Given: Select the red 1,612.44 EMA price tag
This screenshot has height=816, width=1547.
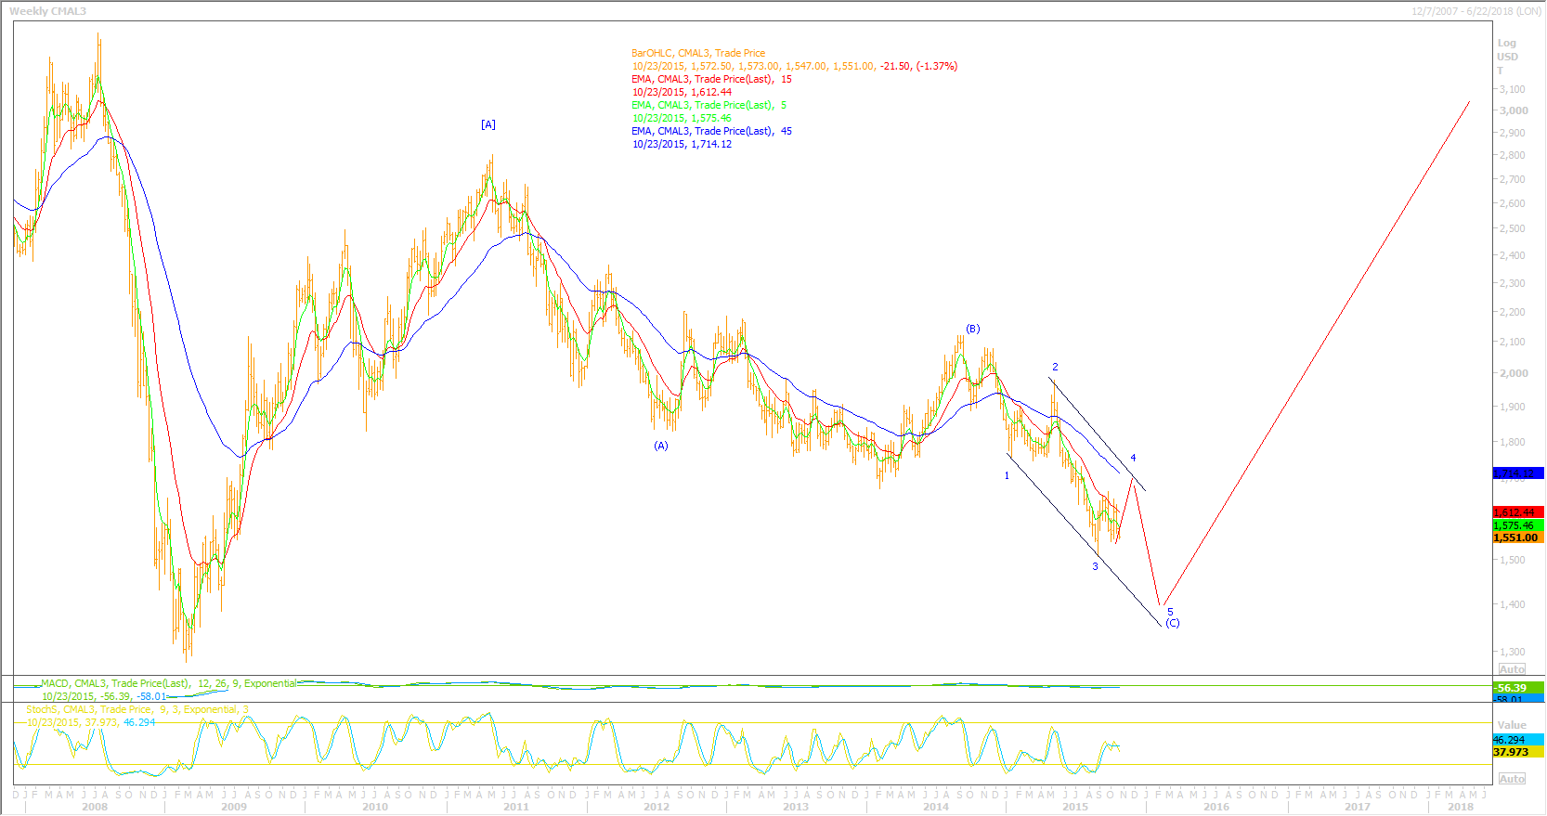Looking at the screenshot, I should coord(1517,512).
